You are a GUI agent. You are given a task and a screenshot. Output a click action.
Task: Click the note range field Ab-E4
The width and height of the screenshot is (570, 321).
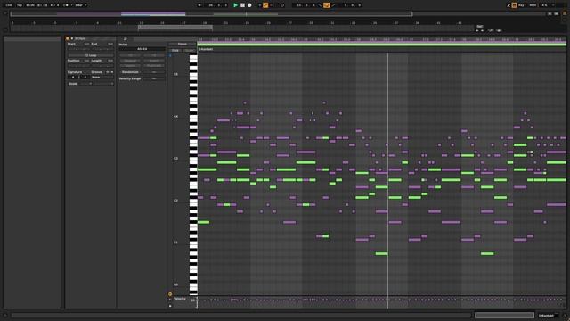(x=142, y=49)
